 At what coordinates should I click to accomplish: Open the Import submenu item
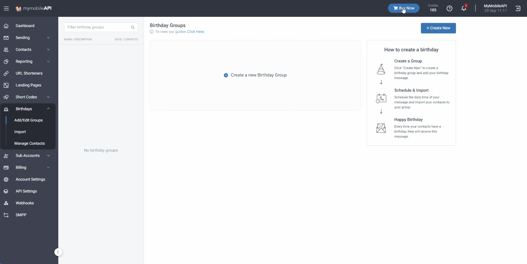(20, 132)
